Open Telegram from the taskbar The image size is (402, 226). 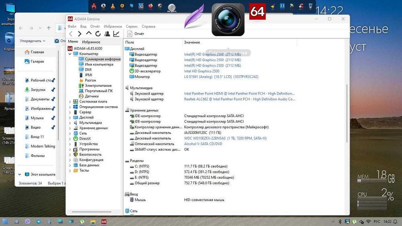pyautogui.click(x=39, y=222)
